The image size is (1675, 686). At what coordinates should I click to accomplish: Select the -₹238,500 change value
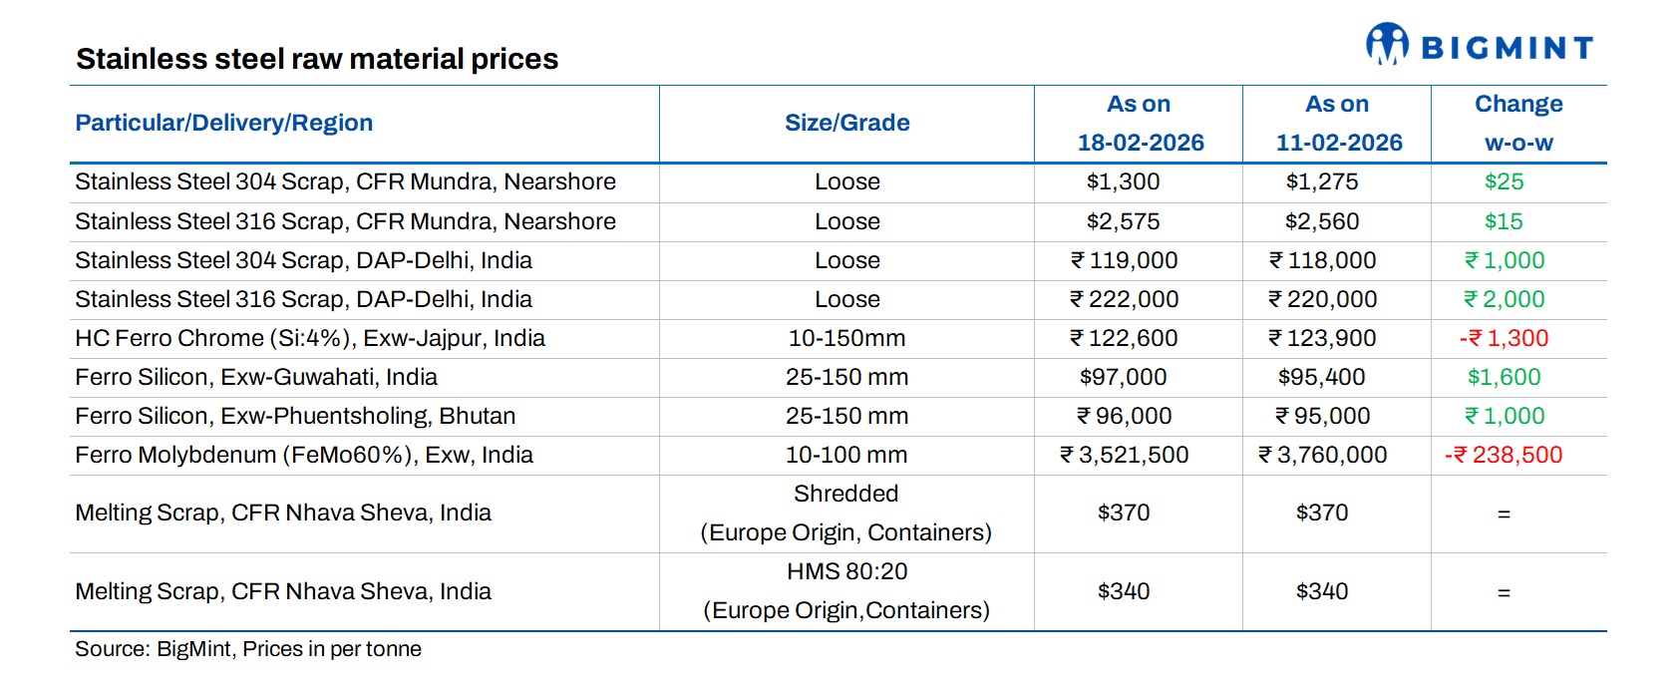click(1504, 455)
